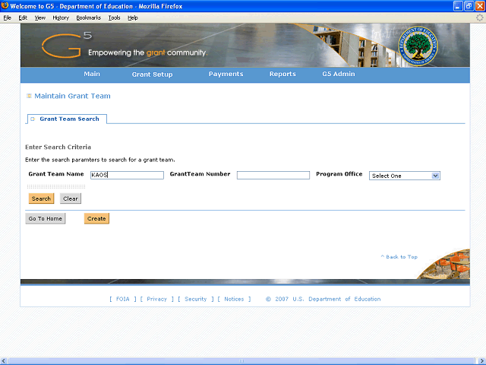Follow the Back to Top link

(x=399, y=257)
